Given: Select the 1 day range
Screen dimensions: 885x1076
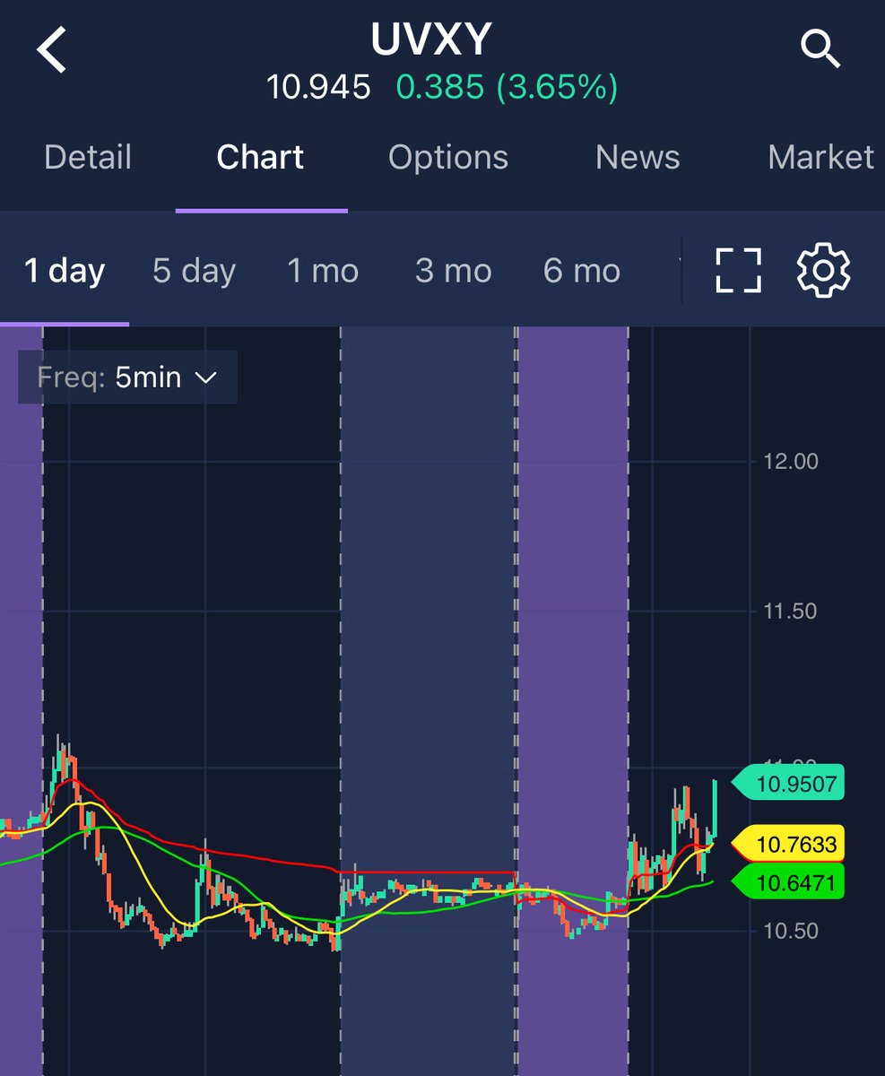Looking at the screenshot, I should pos(65,270).
